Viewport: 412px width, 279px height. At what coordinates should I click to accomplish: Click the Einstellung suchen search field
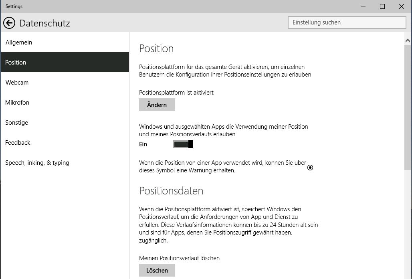pyautogui.click(x=347, y=22)
